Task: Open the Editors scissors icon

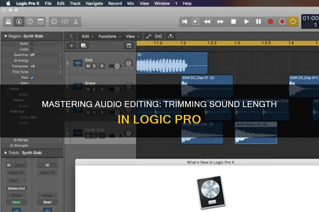Action: (75, 22)
